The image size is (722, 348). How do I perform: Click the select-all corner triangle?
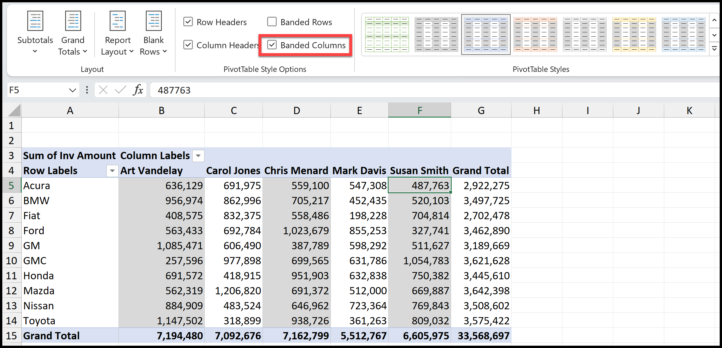(x=14, y=110)
